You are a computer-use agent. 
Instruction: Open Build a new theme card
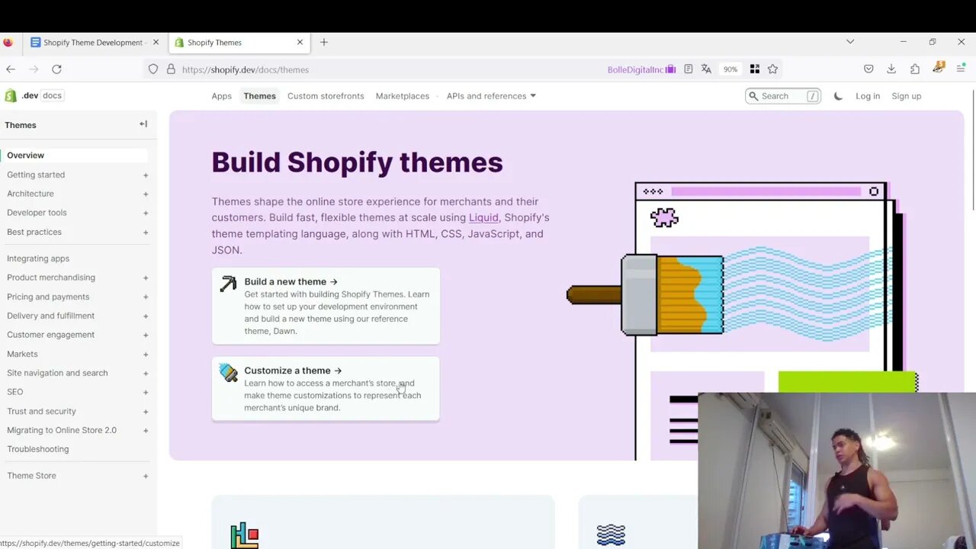[326, 306]
